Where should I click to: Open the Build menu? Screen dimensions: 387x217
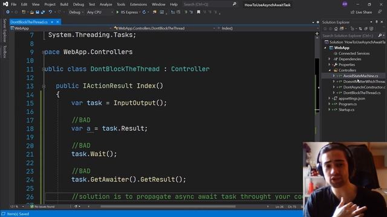[64, 4]
